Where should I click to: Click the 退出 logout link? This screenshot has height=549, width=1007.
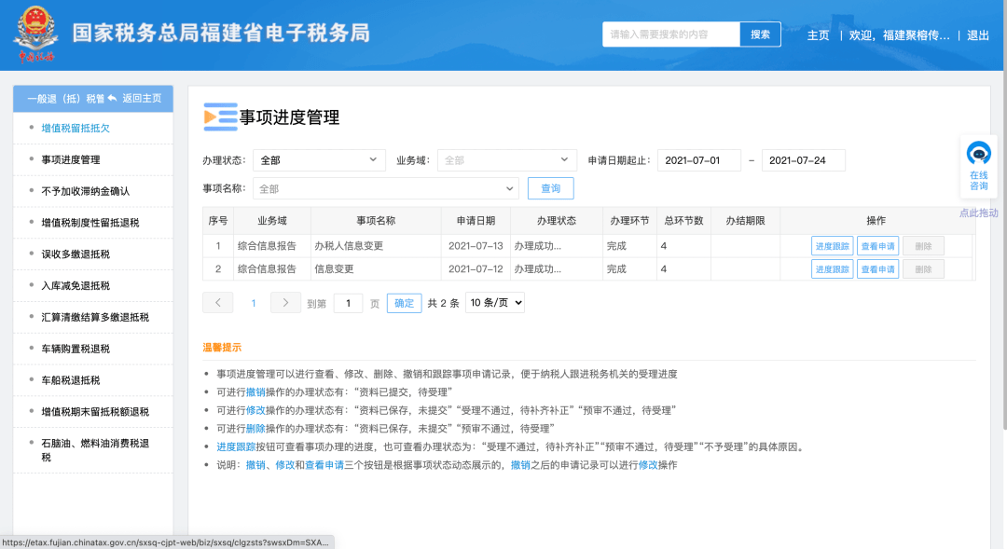(977, 34)
